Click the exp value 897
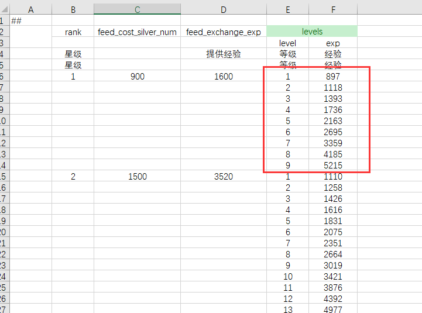This screenshot has height=313, width=422. [333, 77]
